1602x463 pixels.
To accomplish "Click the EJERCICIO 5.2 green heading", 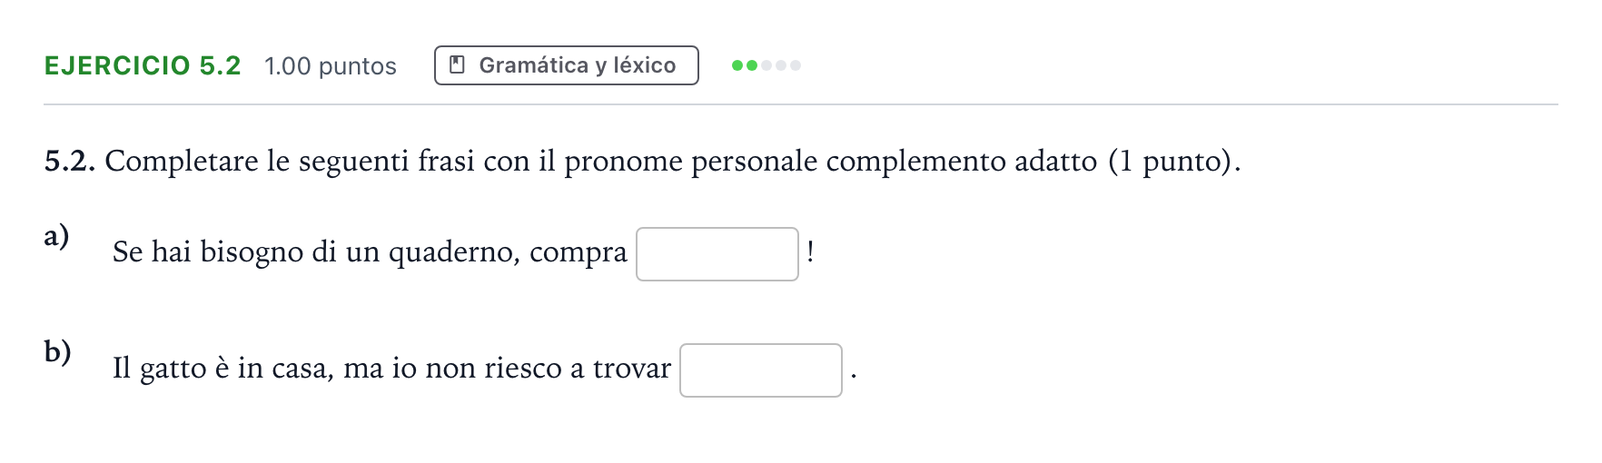I will [143, 65].
